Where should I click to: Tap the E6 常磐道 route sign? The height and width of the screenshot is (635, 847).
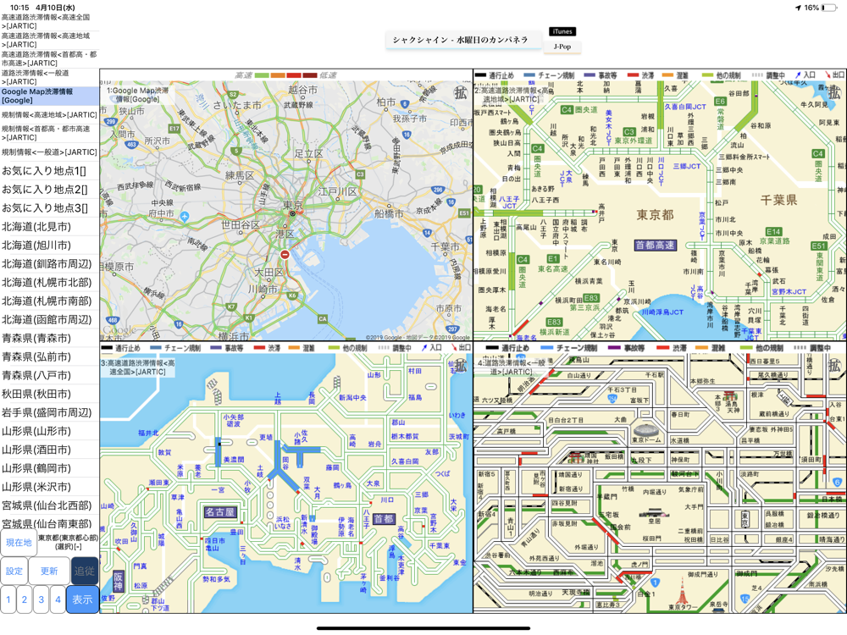pyautogui.click(x=720, y=102)
